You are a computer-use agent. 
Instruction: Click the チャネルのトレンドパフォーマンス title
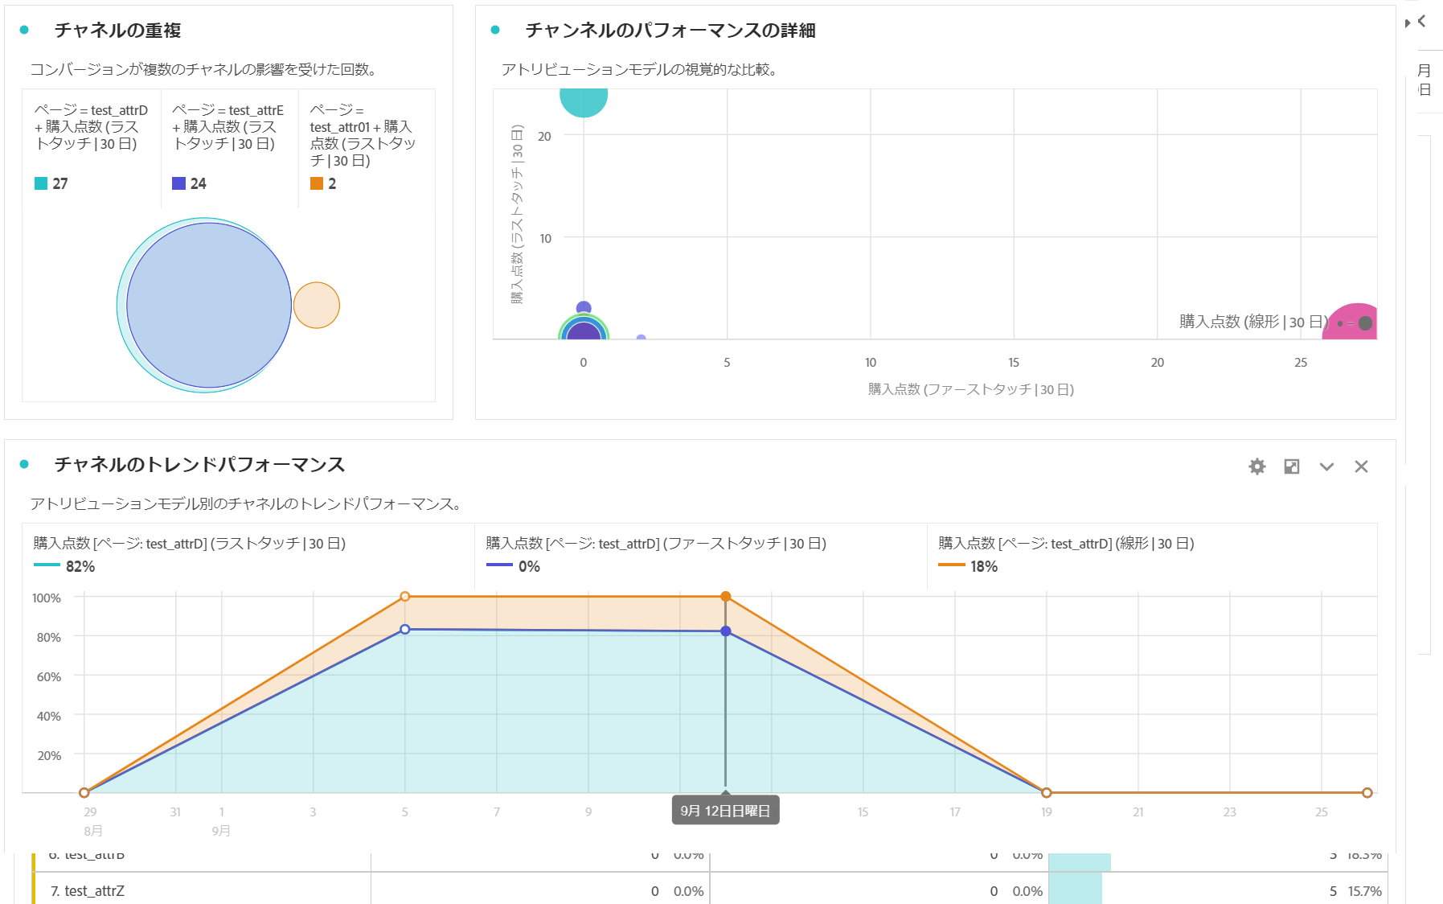point(199,464)
